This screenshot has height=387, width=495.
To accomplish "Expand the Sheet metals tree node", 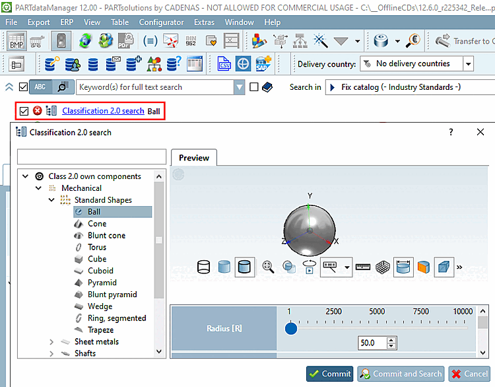I will (51, 341).
